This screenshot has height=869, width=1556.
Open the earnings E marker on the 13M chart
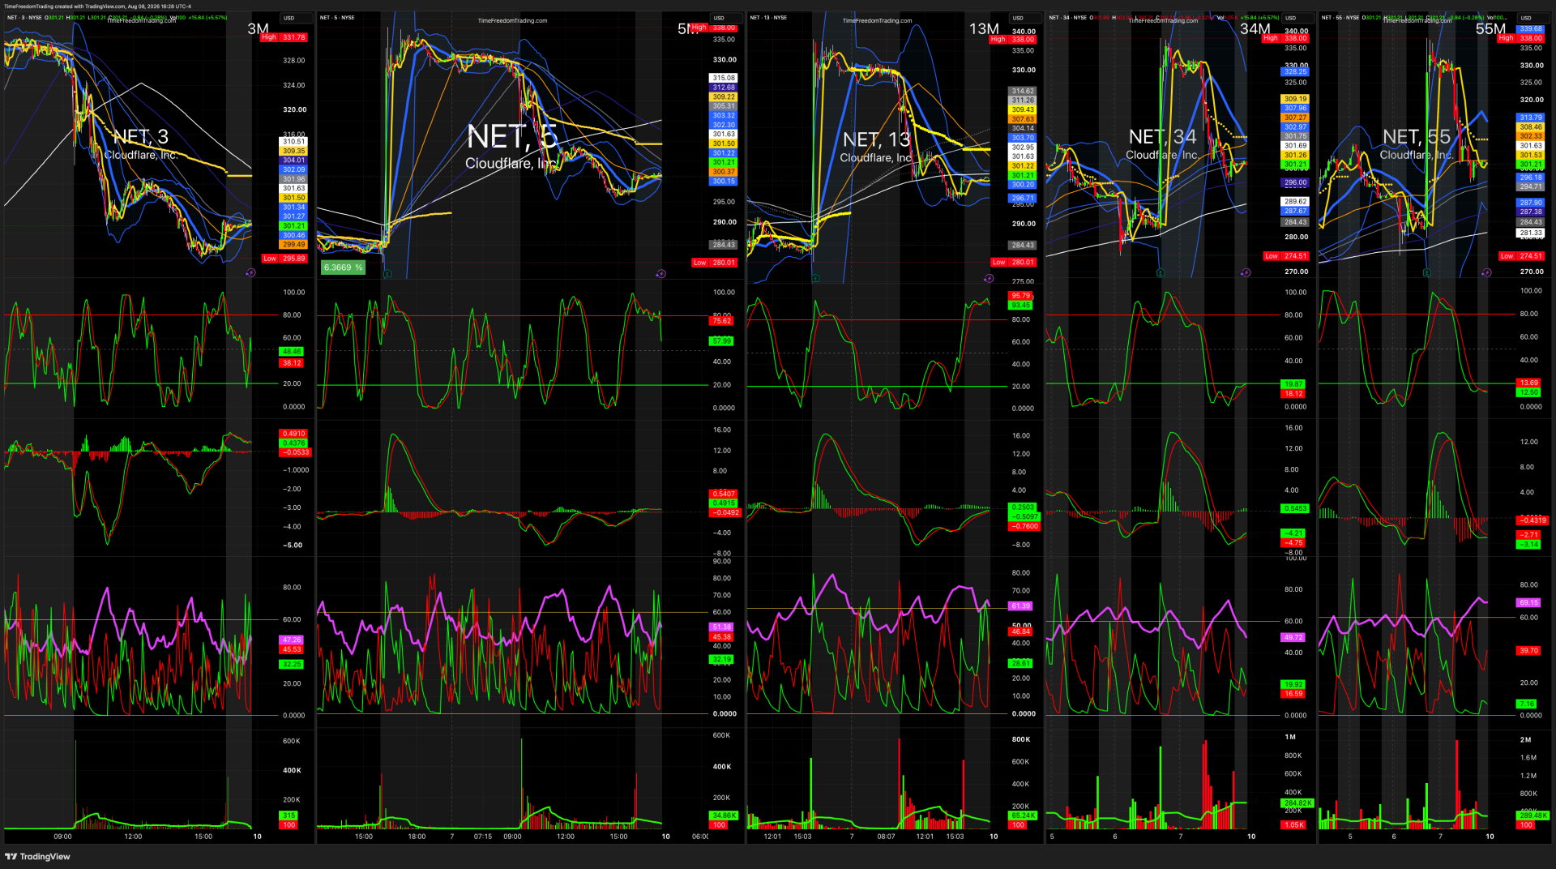(816, 278)
